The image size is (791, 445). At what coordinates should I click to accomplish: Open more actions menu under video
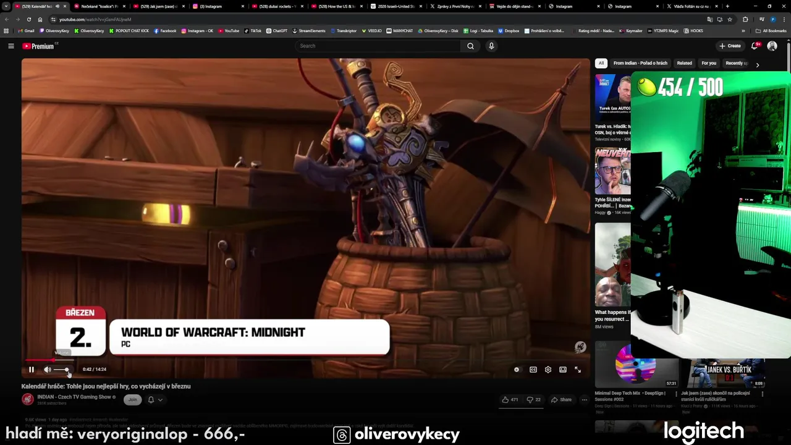pos(584,400)
